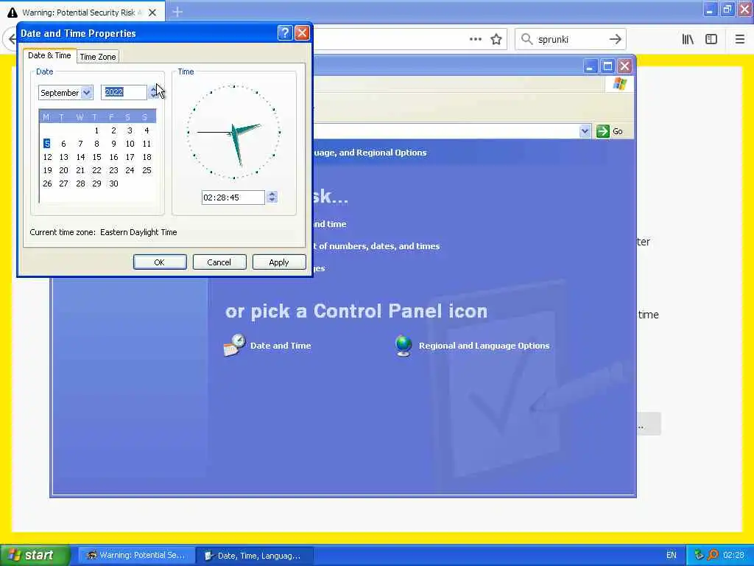Submit the sprunki search with the arrow
The height and width of the screenshot is (566, 754).
coord(615,39)
